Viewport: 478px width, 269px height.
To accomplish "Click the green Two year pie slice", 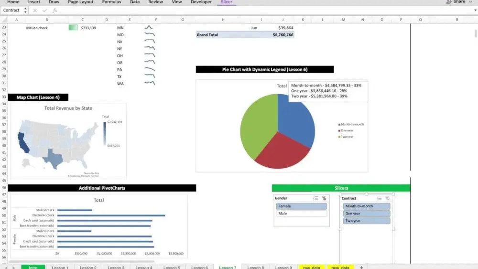I will coord(259,128).
